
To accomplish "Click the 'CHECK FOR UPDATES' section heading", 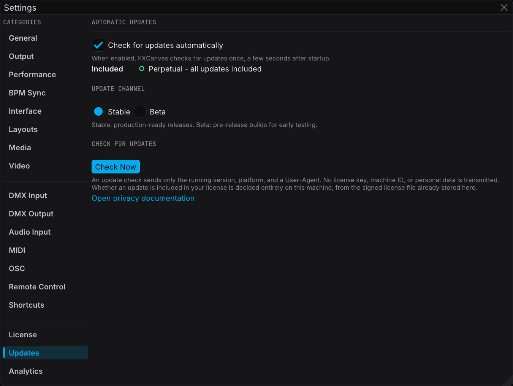I will tap(124, 144).
